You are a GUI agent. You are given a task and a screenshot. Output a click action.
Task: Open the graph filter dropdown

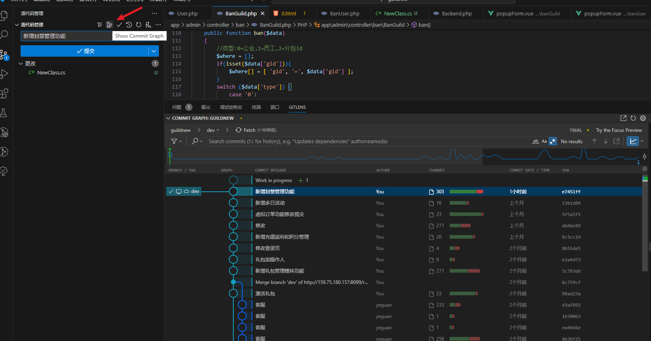click(176, 141)
